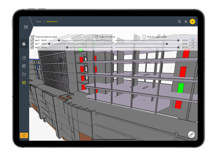
Task: Go back to Plans breadcrumb
Action: point(39,22)
